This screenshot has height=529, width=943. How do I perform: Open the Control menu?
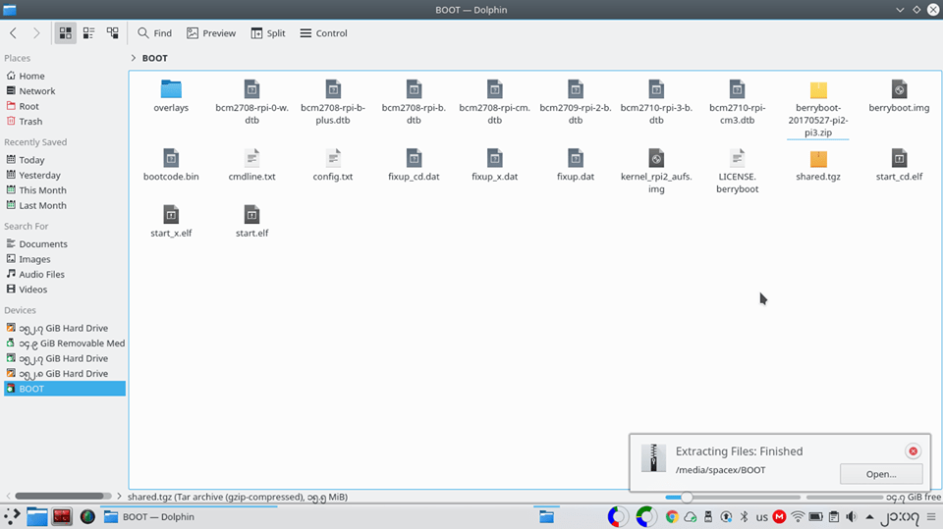(323, 33)
